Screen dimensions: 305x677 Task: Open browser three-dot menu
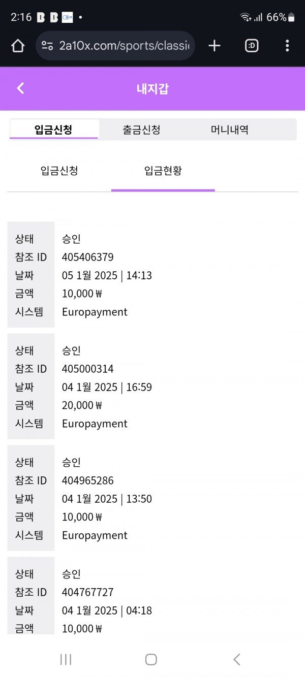(287, 46)
